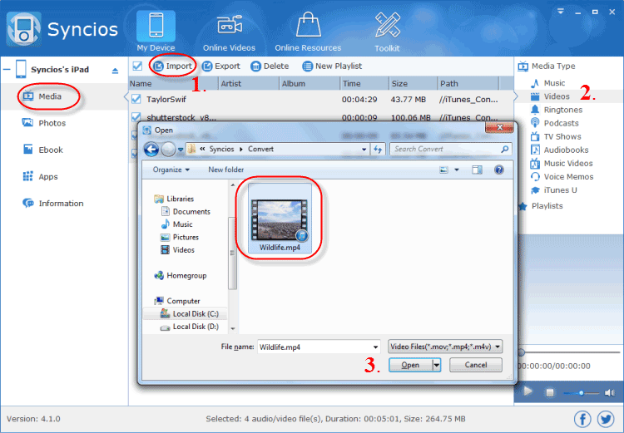This screenshot has height=433, width=624.
Task: Play media with the player's play button
Action: click(x=528, y=391)
